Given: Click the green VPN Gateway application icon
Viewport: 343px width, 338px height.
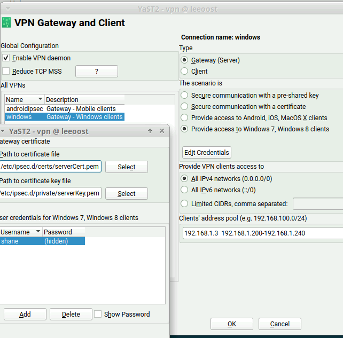Looking at the screenshot, I should 6,23.
